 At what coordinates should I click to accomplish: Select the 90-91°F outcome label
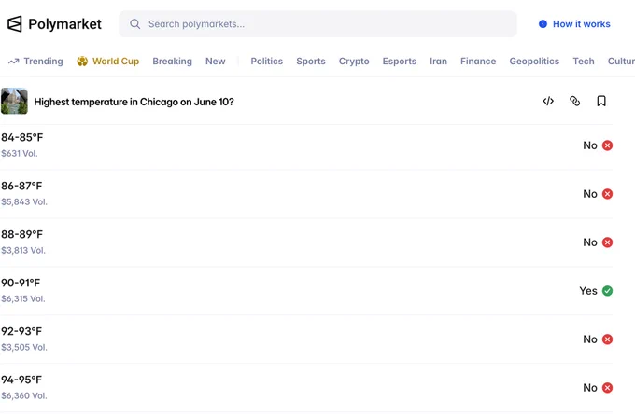click(21, 283)
